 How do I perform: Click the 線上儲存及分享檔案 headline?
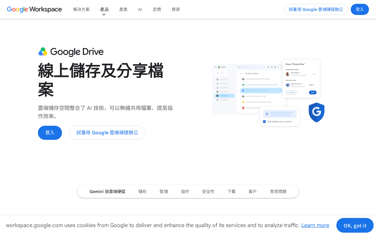100,80
